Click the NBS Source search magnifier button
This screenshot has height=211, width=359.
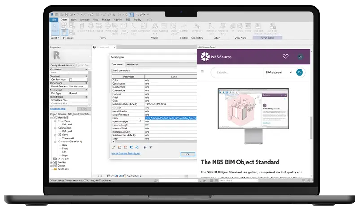coord(299,73)
